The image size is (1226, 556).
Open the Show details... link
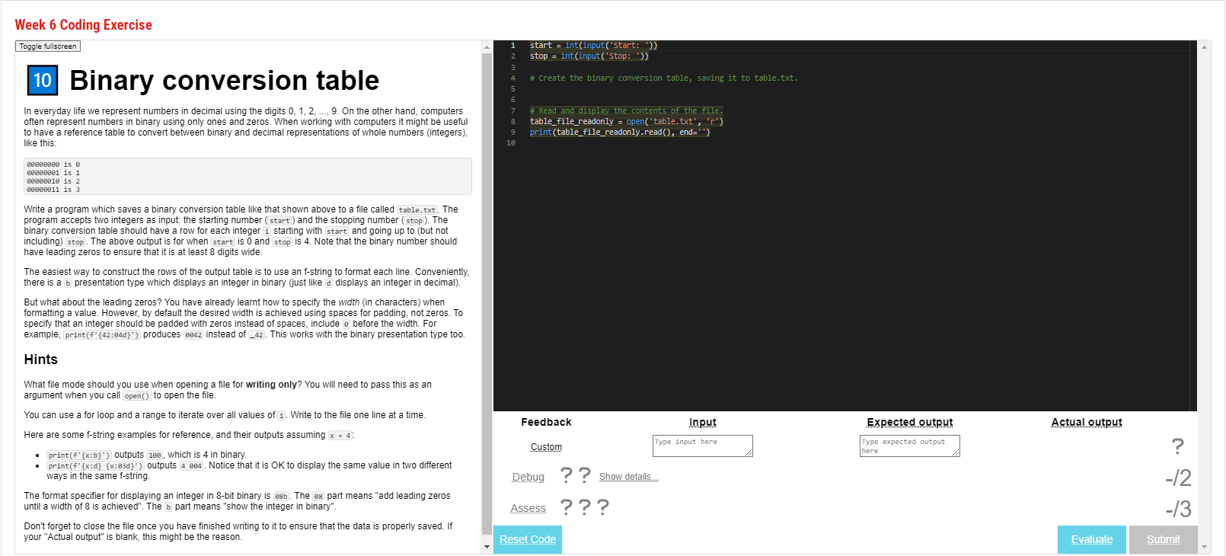[629, 477]
